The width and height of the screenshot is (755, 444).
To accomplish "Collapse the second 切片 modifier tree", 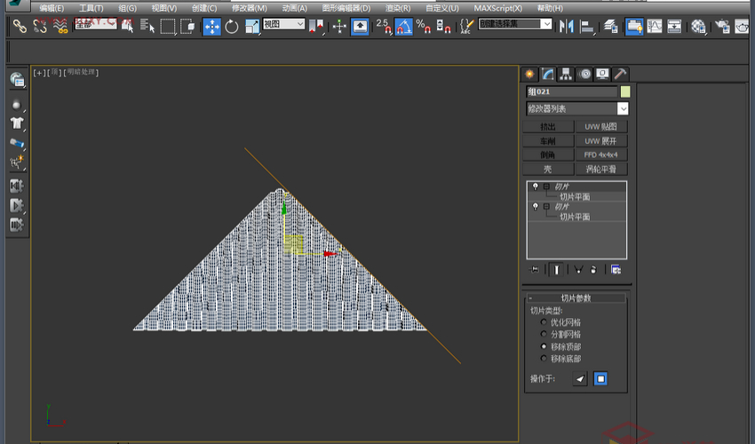I will point(546,207).
